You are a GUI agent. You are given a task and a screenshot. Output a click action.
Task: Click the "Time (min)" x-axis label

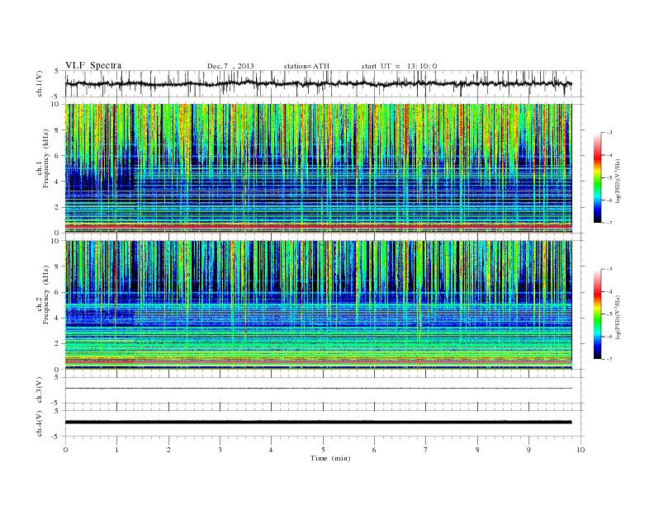pyautogui.click(x=330, y=458)
